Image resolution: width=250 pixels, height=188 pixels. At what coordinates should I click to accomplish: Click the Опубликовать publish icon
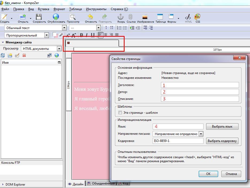pos(56,17)
